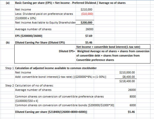Click the (b) label cell
Screen dimensions: 154x119
8,43
